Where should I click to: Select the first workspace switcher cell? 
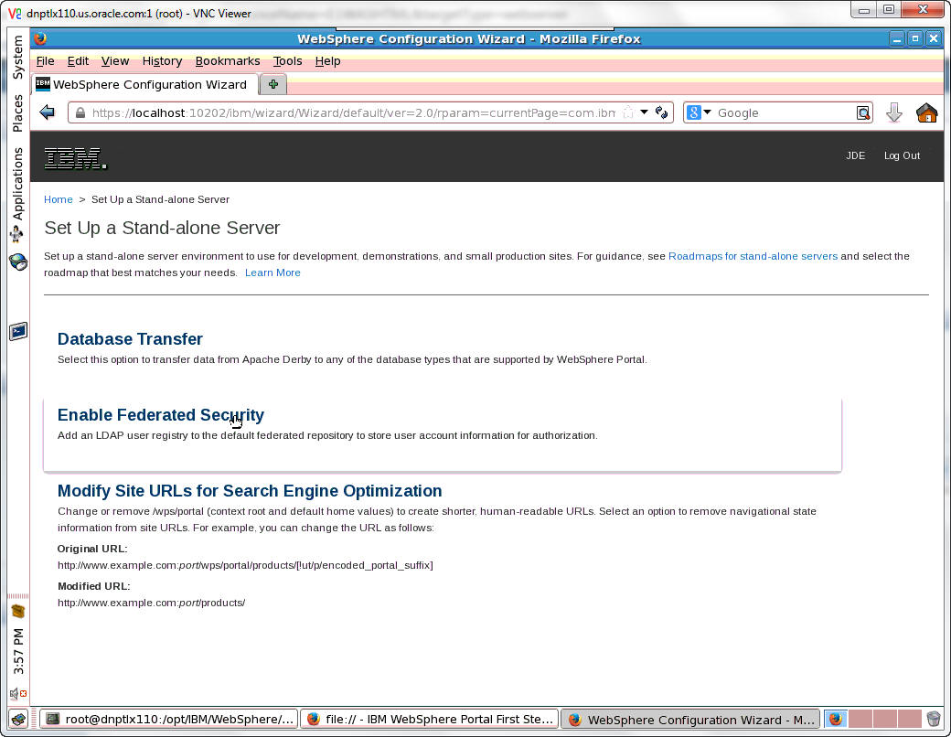(836, 720)
